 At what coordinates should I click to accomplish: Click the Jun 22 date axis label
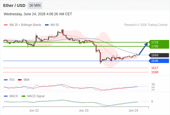(x=34, y=110)
